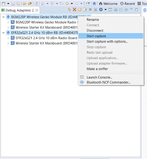Viewport: 147px width, 159px height.
Task: Click the last edit location icon
Action: [x=62, y=4]
